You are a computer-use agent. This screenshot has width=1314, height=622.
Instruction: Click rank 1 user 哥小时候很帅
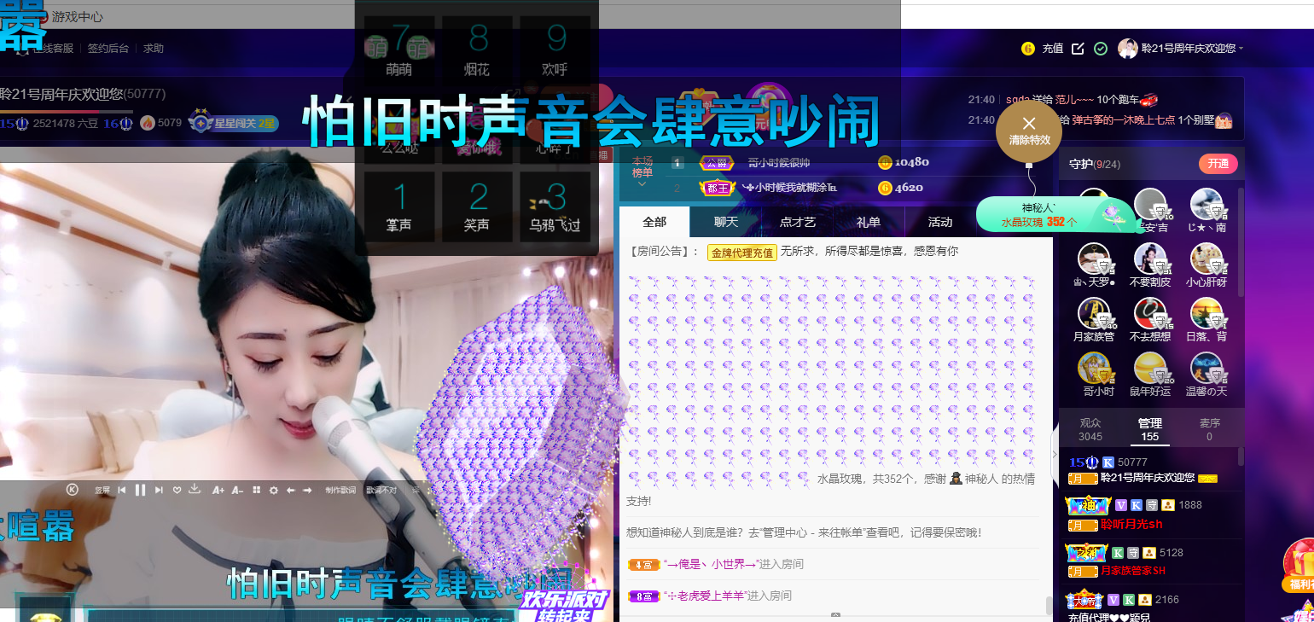click(x=777, y=162)
